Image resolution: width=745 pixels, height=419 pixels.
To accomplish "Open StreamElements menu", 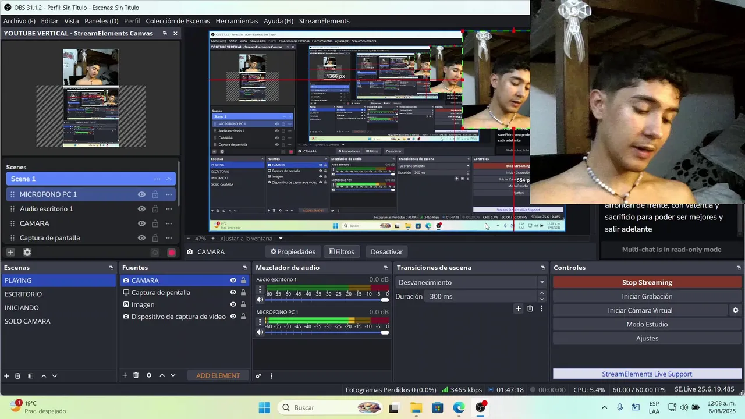I will (324, 21).
